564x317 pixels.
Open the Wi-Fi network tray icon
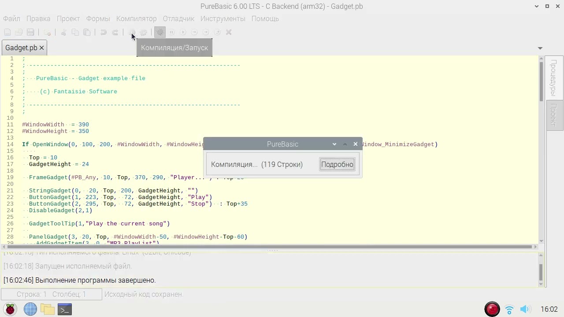pyautogui.click(x=509, y=310)
